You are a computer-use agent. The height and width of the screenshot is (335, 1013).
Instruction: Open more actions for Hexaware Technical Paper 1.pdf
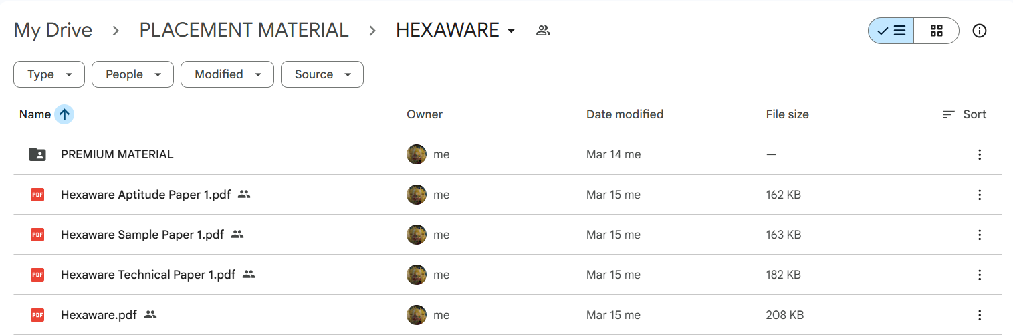click(980, 275)
